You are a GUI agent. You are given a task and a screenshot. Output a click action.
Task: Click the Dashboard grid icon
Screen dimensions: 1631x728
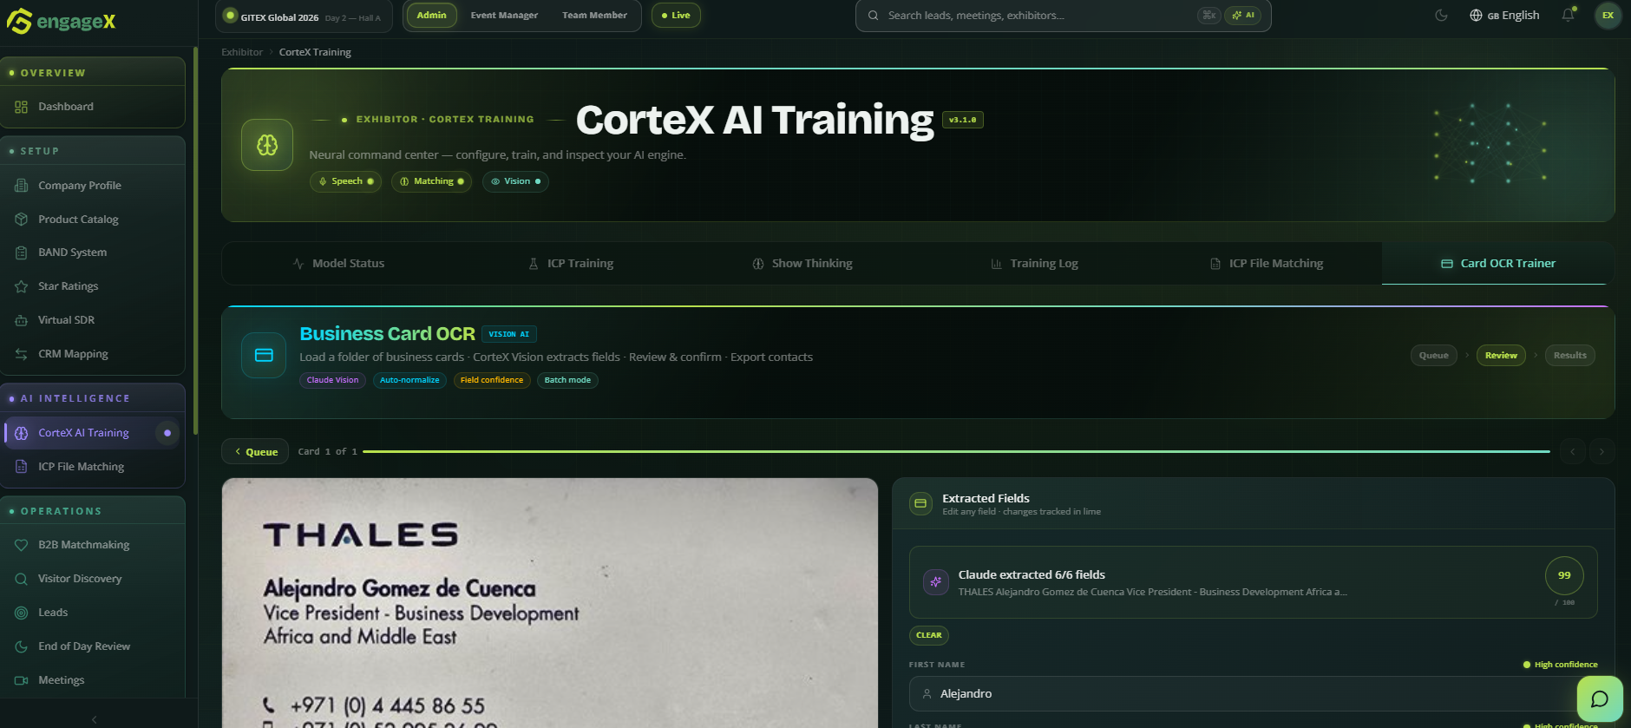coord(21,107)
